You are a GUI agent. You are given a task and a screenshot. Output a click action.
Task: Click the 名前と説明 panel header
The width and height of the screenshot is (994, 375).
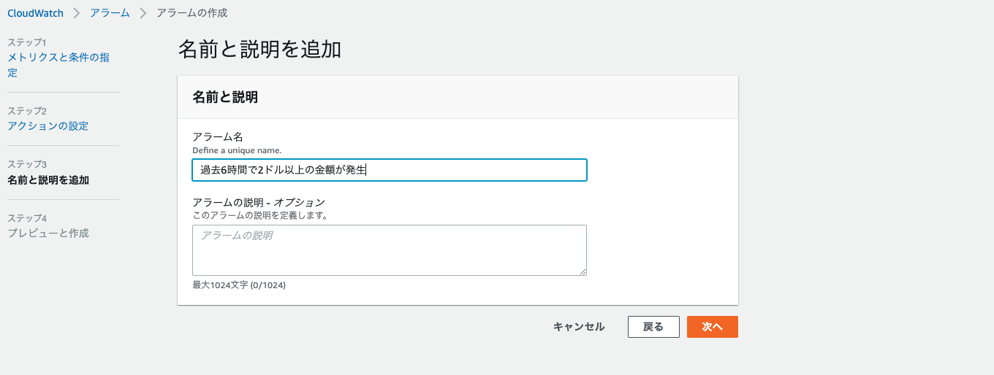coord(224,97)
